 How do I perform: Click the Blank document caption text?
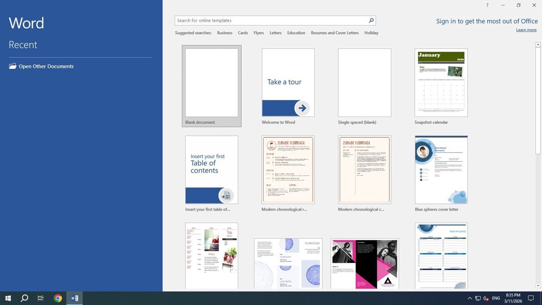200,122
